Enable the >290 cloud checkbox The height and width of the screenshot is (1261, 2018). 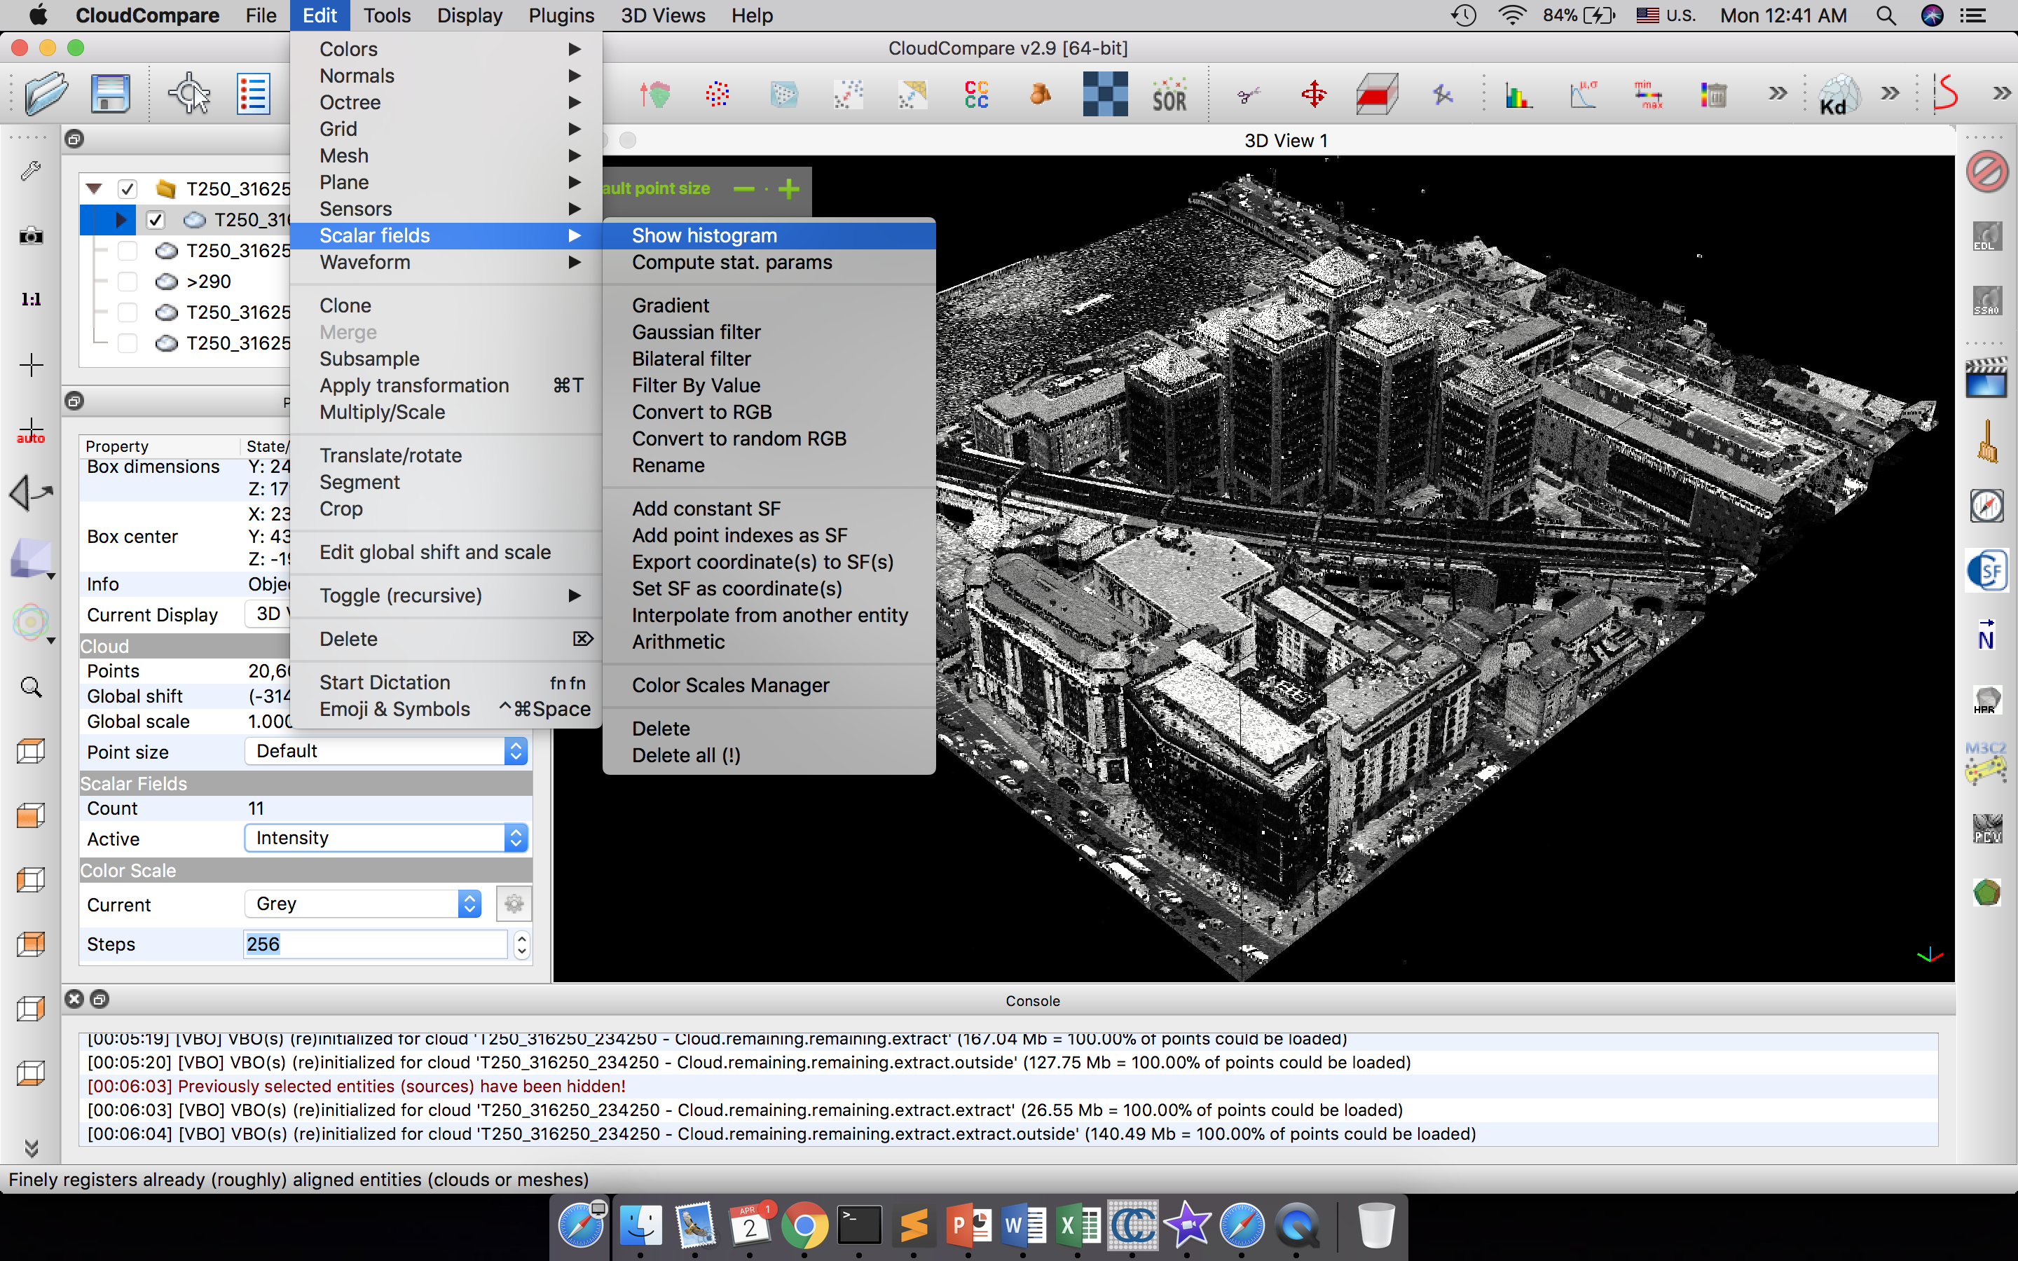[x=127, y=281]
